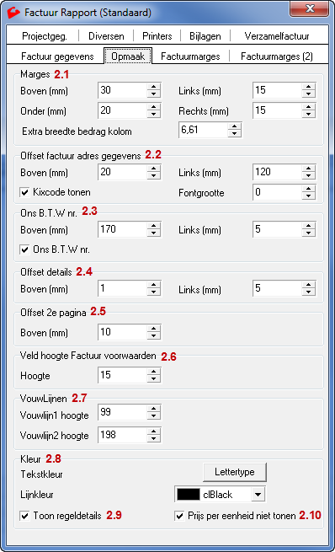Go to the Bijlagen tab
Screen dimensions: 335x552
(205, 36)
